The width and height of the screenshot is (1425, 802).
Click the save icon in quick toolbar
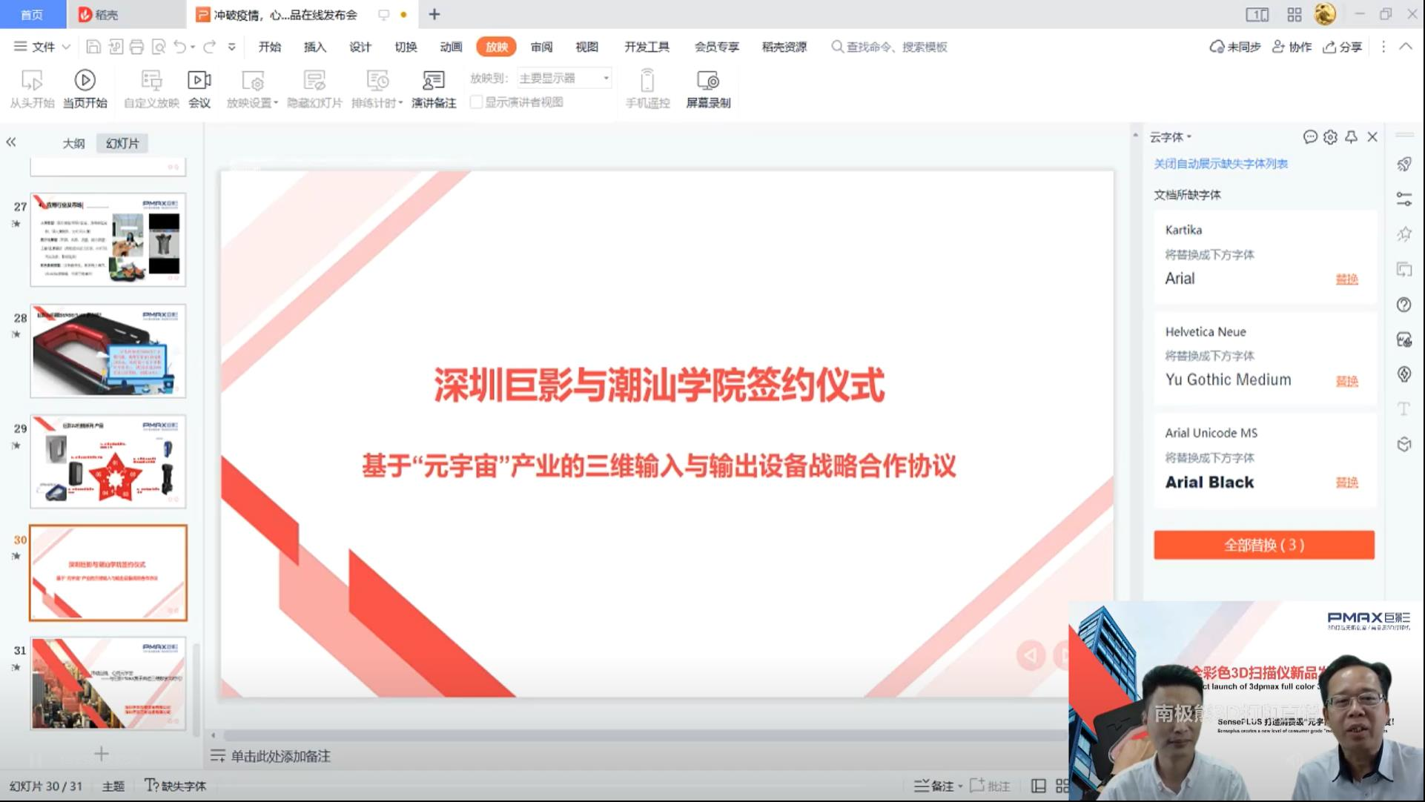(93, 47)
